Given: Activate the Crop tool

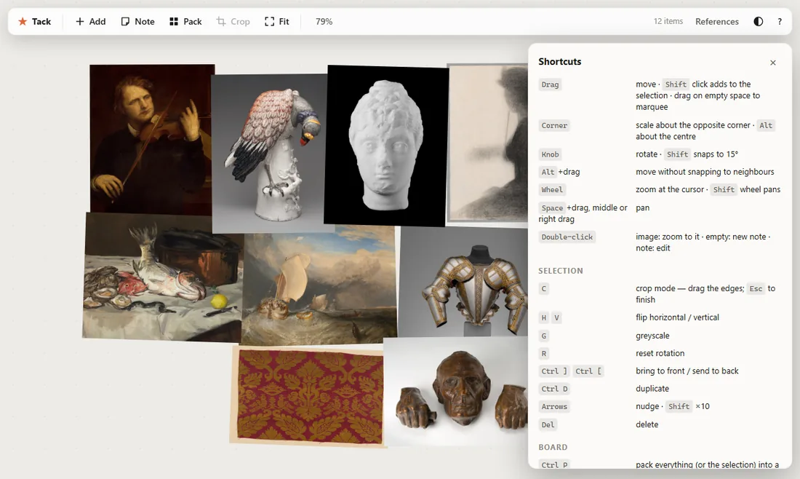Looking at the screenshot, I should point(233,21).
